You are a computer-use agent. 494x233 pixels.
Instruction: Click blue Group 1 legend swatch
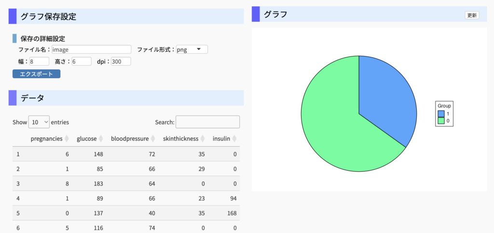(441, 114)
